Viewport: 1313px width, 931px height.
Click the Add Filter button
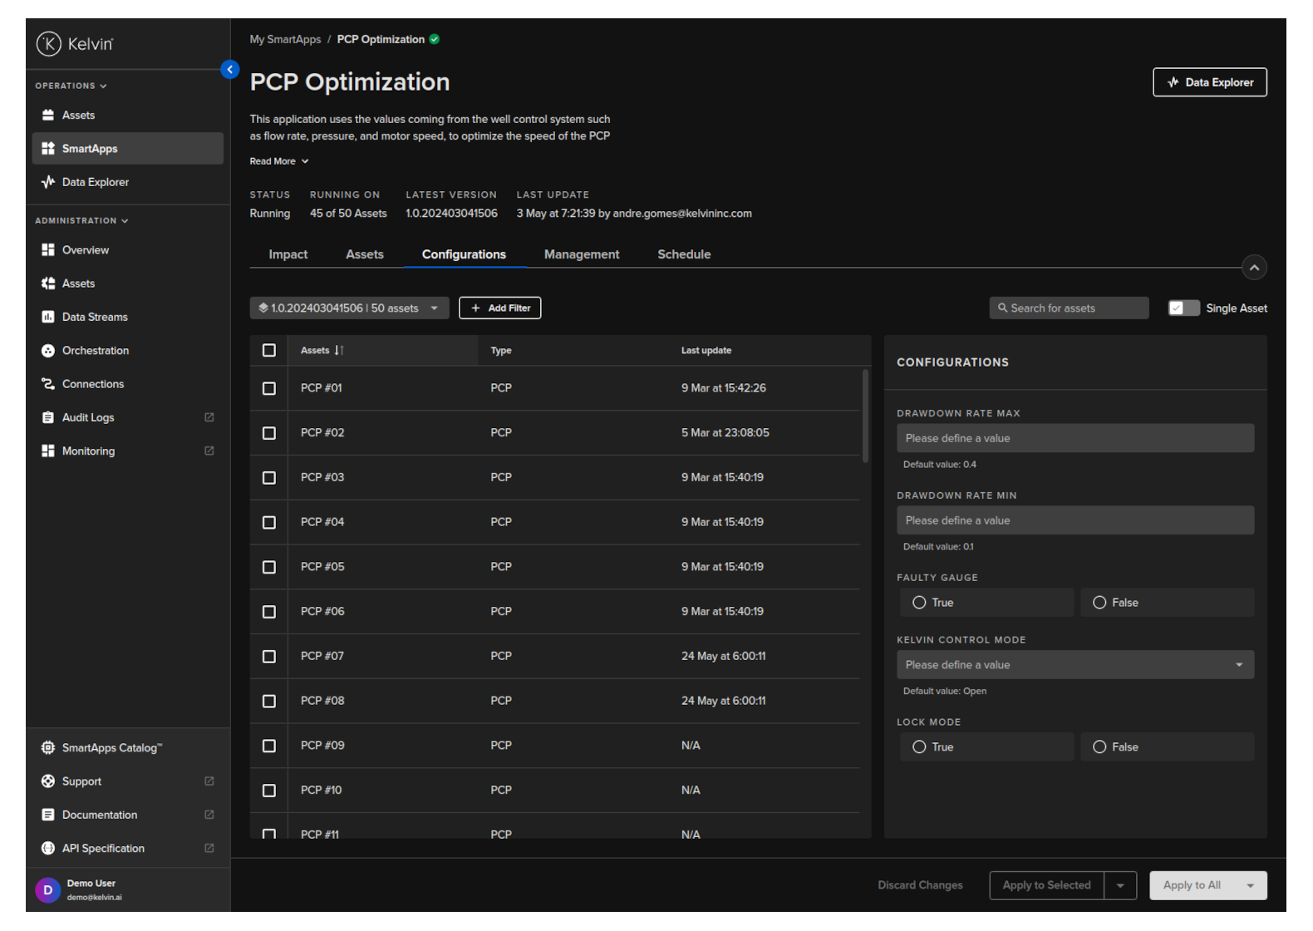[x=499, y=308]
